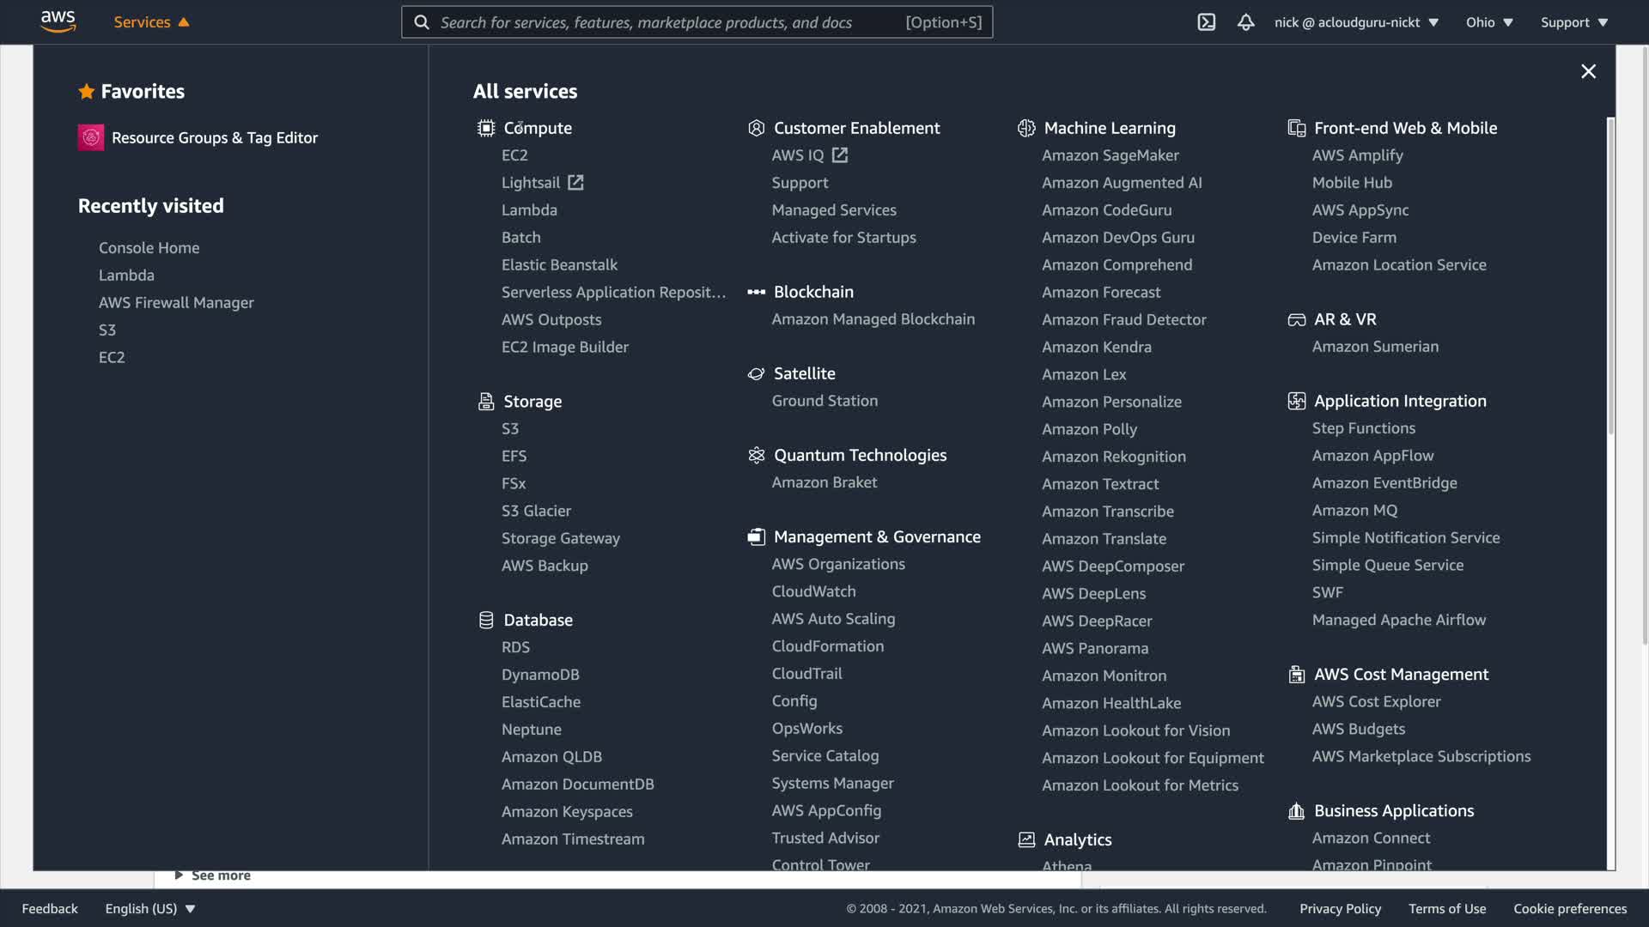Click the AWS logo home icon

tap(58, 21)
